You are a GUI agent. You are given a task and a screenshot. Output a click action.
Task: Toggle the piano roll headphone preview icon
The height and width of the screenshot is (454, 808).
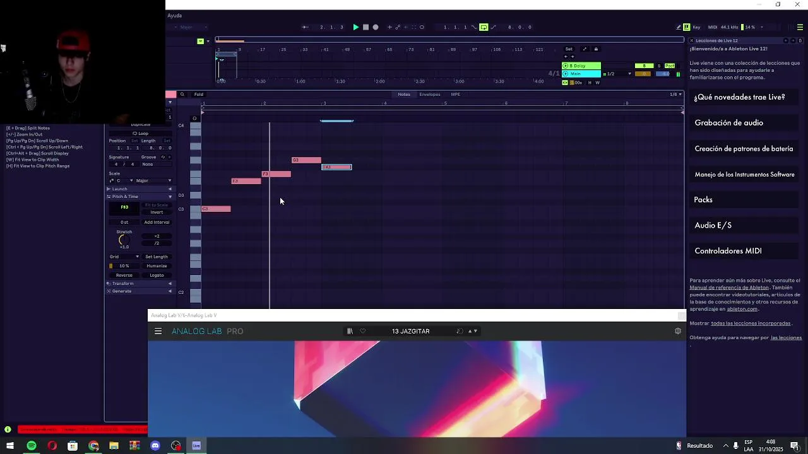194,118
